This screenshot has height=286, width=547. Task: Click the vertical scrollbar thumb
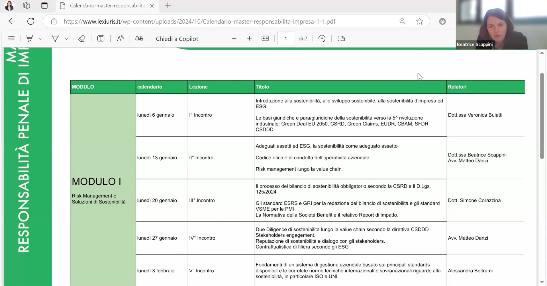542,116
